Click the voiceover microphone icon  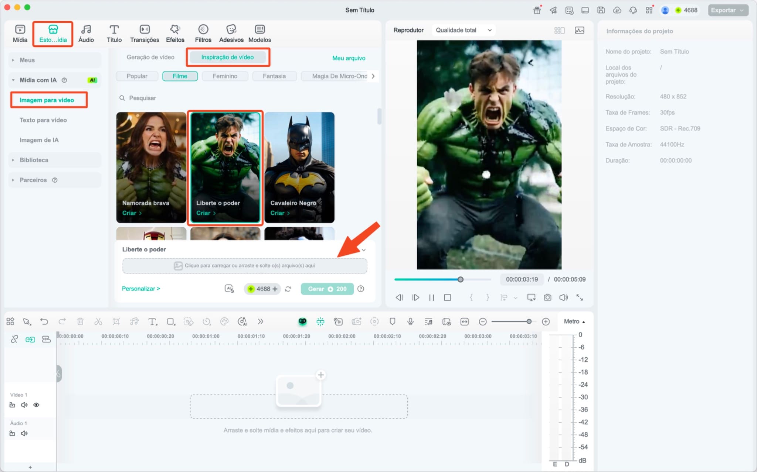[410, 321]
